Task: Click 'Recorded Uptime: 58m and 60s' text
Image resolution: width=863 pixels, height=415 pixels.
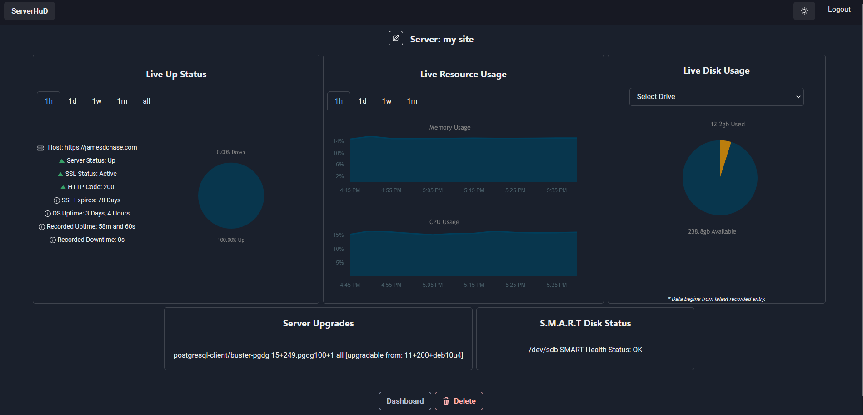Action: [91, 227]
